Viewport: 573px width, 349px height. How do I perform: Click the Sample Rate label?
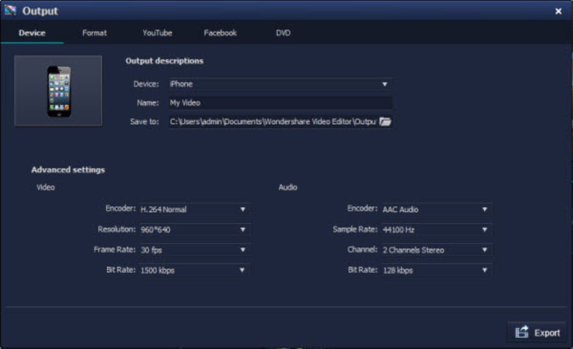(x=355, y=229)
